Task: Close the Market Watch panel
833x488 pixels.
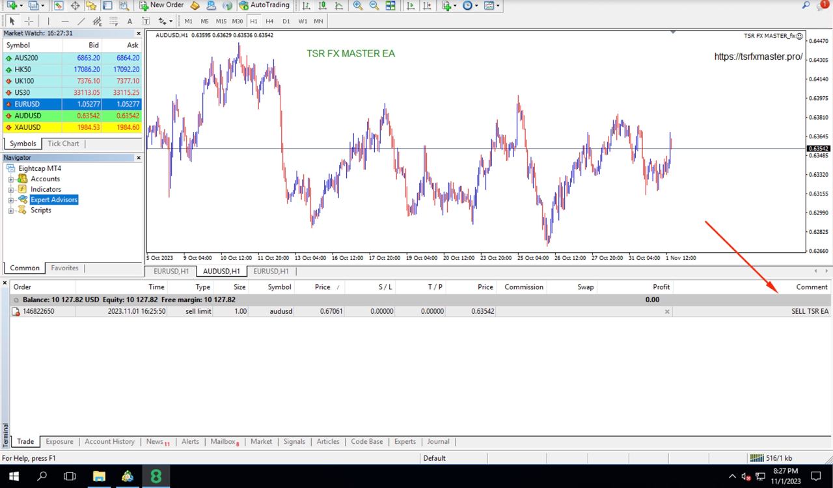Action: 139,33
